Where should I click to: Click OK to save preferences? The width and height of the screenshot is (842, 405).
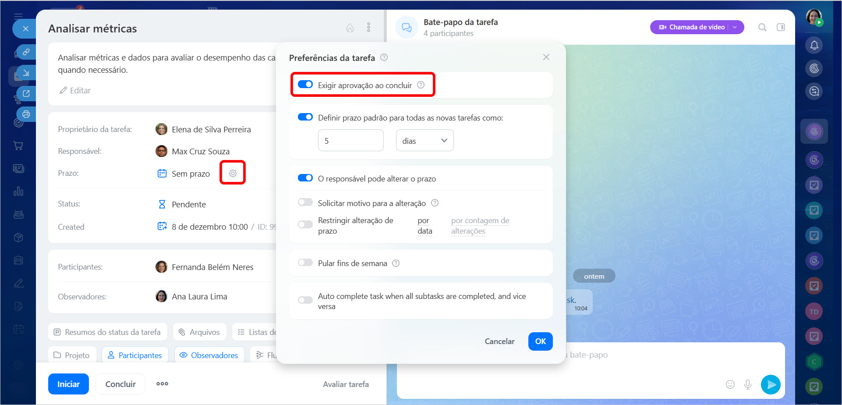pyautogui.click(x=540, y=341)
